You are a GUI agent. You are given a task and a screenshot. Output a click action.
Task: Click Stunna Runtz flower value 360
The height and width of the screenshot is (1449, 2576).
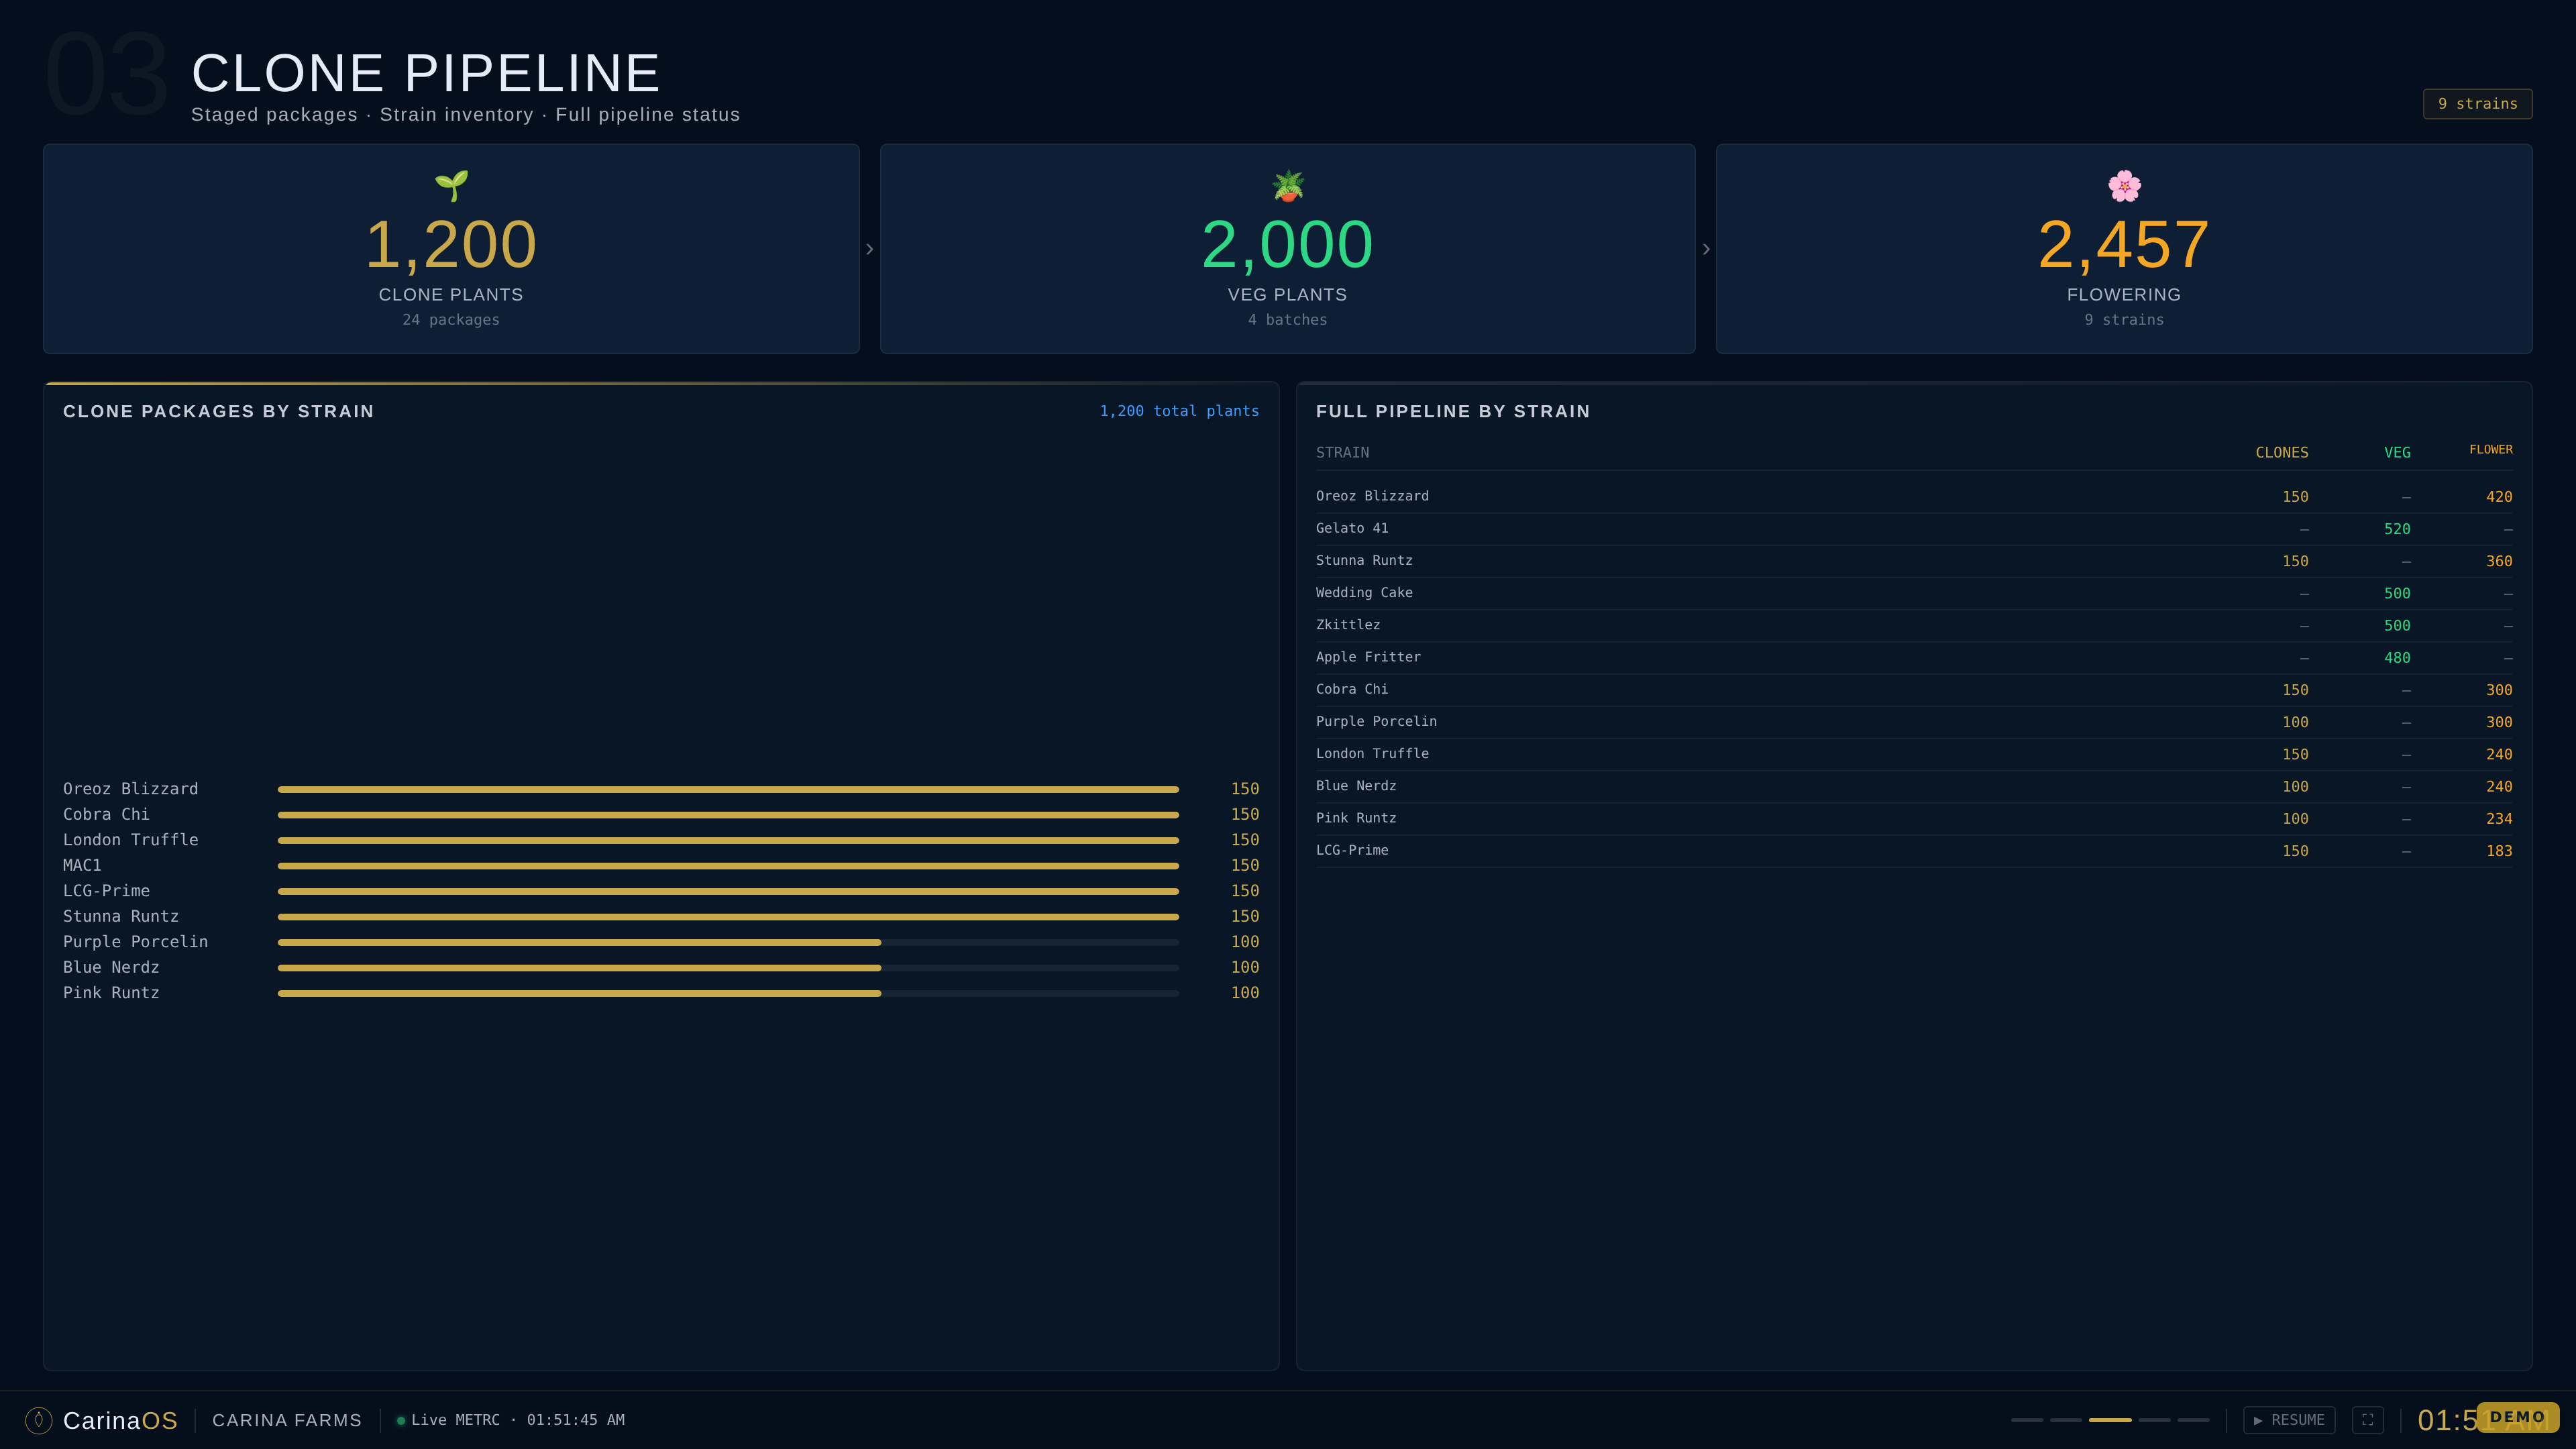coord(2499,561)
